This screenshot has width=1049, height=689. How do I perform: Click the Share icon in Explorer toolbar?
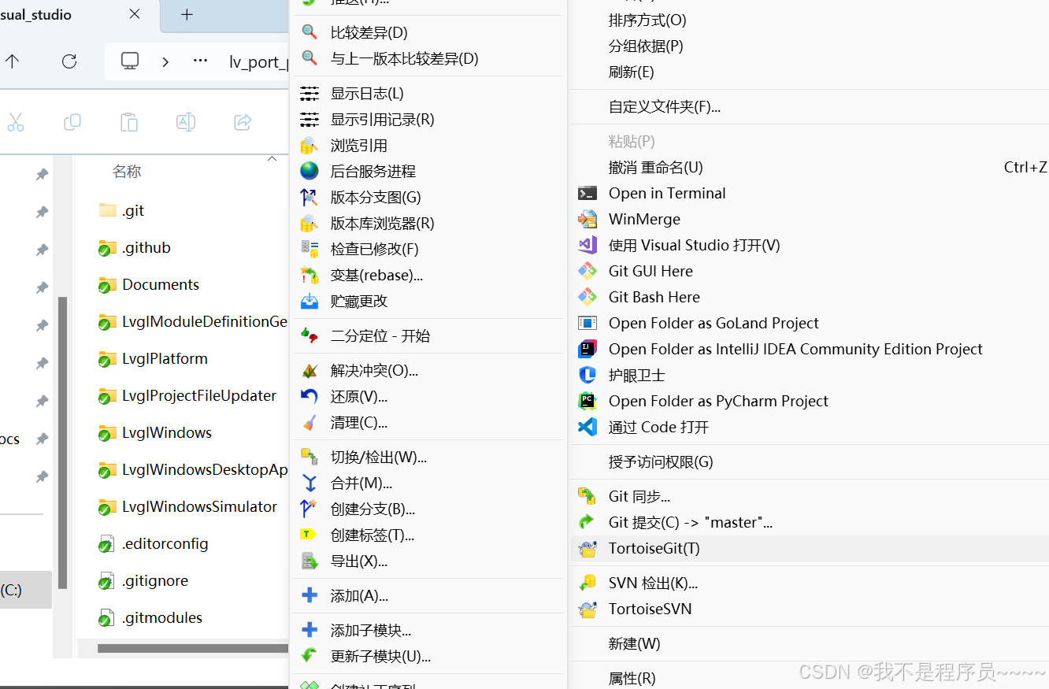243,122
